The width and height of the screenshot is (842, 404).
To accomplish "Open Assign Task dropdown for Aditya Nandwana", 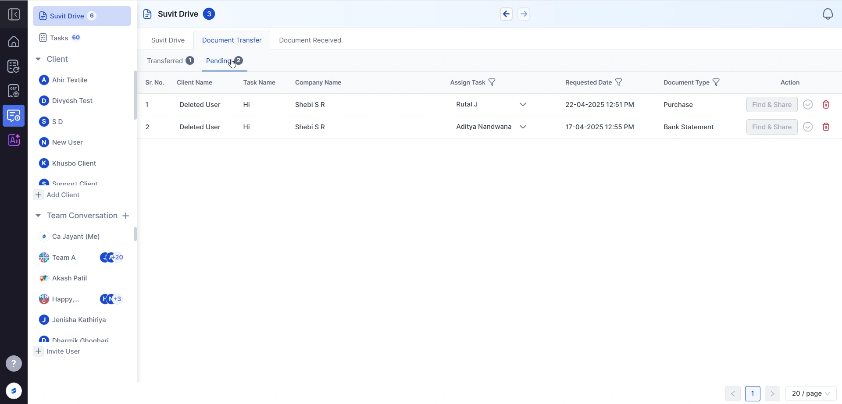I will pos(523,127).
